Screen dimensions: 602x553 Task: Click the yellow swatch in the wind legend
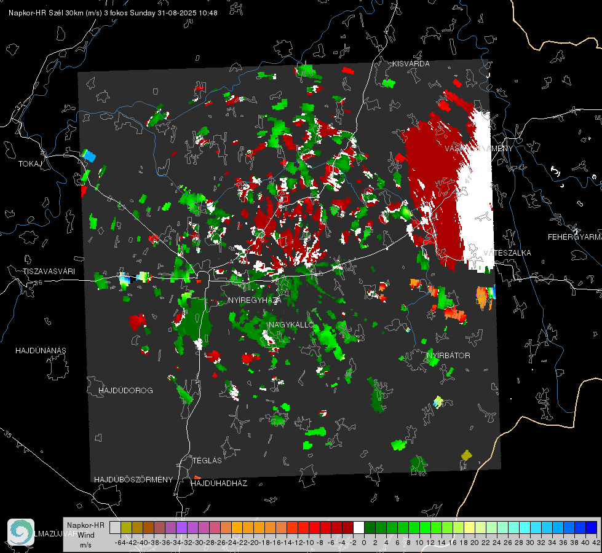[469, 527]
